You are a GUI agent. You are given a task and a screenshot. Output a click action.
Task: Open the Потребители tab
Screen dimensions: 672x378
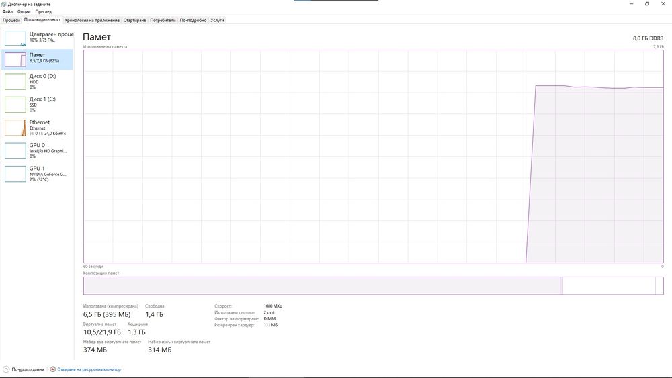click(163, 20)
